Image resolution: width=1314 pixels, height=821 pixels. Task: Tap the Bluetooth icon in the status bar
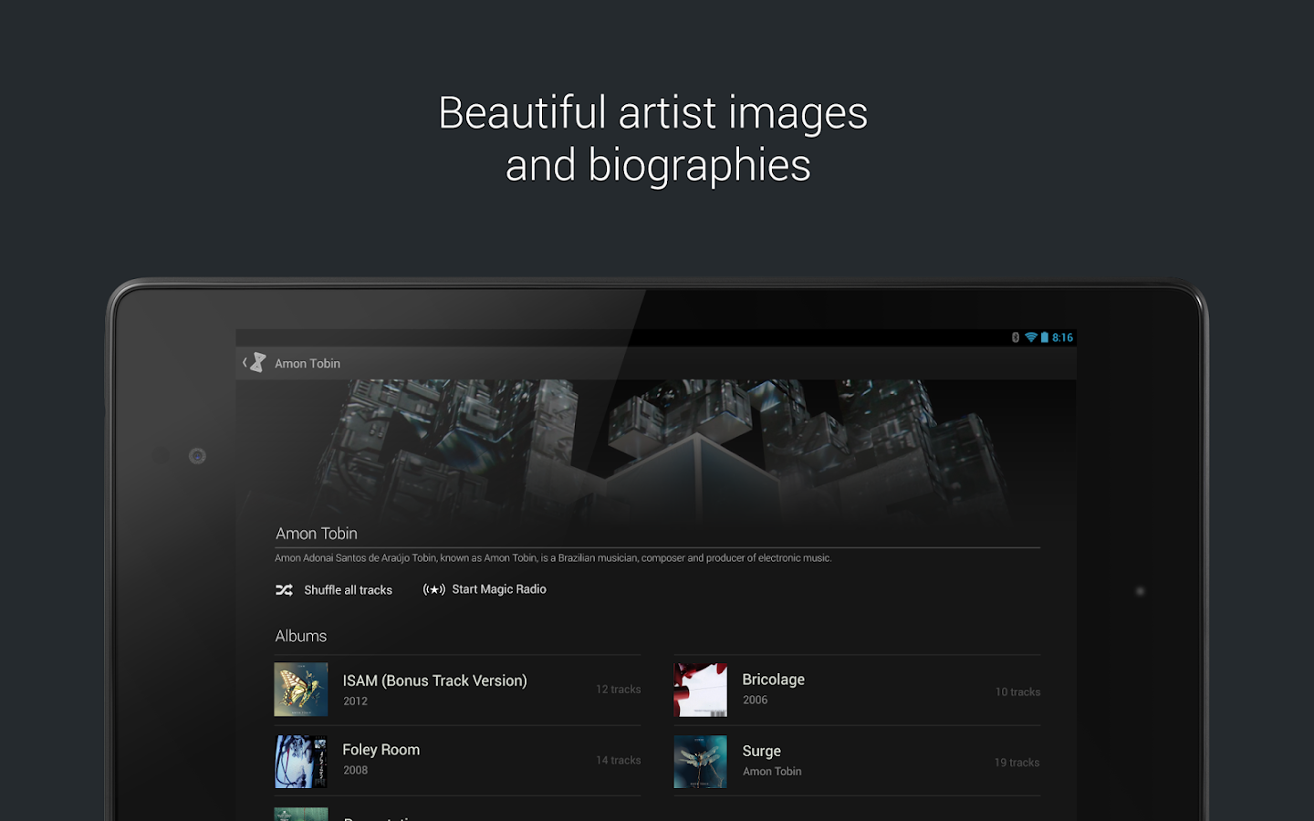click(1016, 337)
